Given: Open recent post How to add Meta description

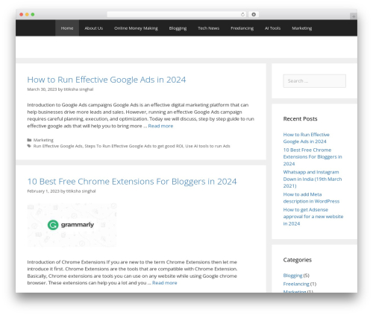Looking at the screenshot, I should click(x=311, y=198).
